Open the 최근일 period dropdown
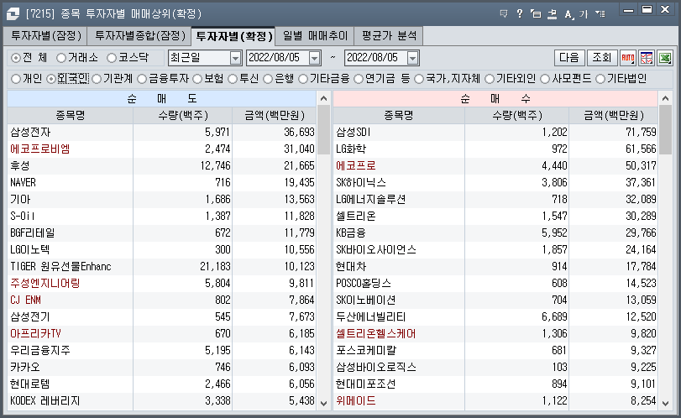Image resolution: width=681 pixels, height=418 pixels. click(x=235, y=58)
